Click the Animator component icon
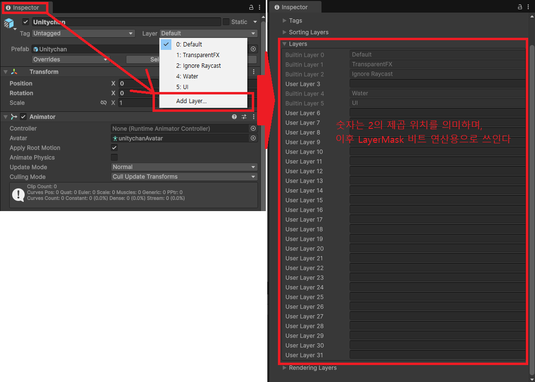The image size is (535, 382). (x=14, y=117)
